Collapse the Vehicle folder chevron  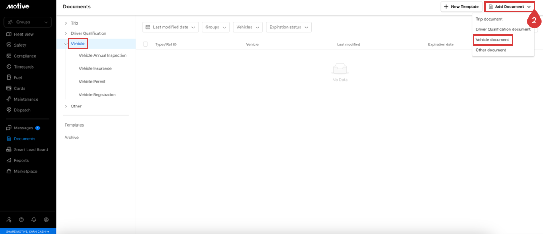click(66, 44)
